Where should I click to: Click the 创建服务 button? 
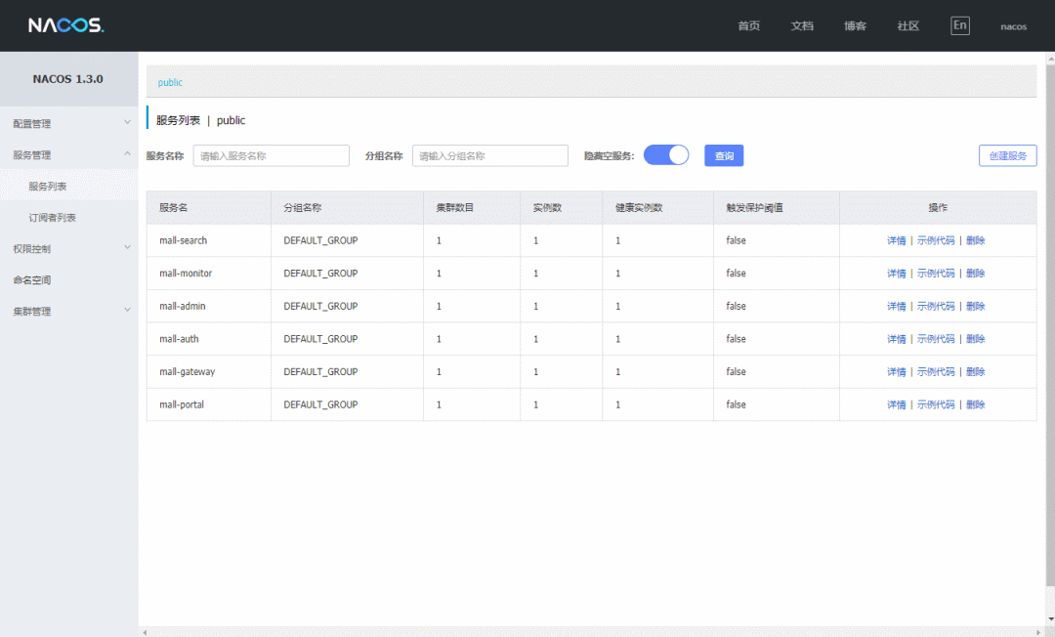(1007, 154)
